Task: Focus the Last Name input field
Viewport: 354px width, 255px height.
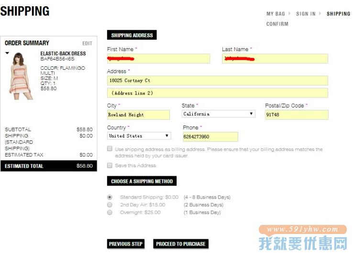Action: pos(275,59)
